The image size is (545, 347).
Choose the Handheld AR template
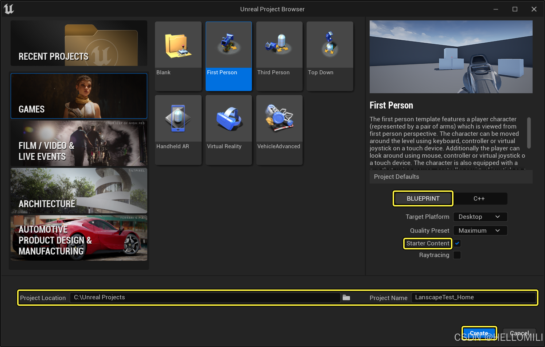pyautogui.click(x=178, y=130)
